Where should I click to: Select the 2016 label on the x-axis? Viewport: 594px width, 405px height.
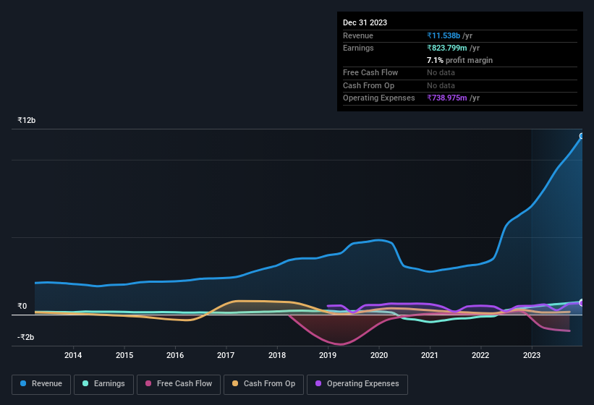point(174,355)
